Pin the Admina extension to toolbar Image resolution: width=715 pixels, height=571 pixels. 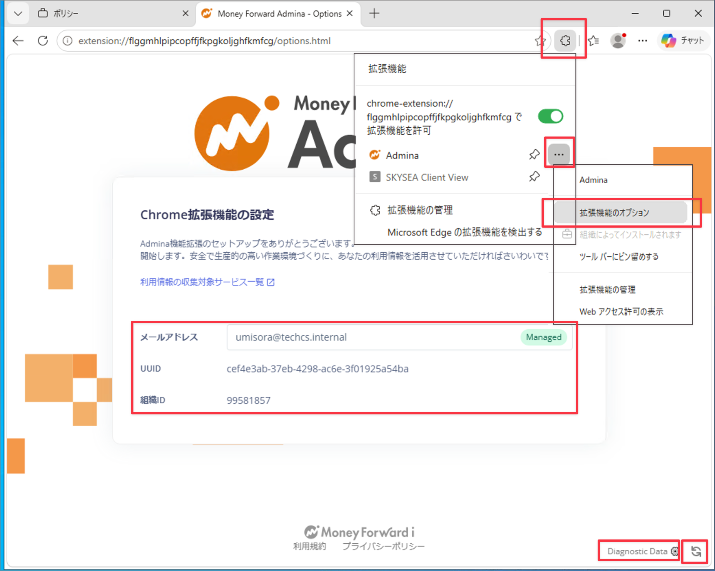click(534, 155)
